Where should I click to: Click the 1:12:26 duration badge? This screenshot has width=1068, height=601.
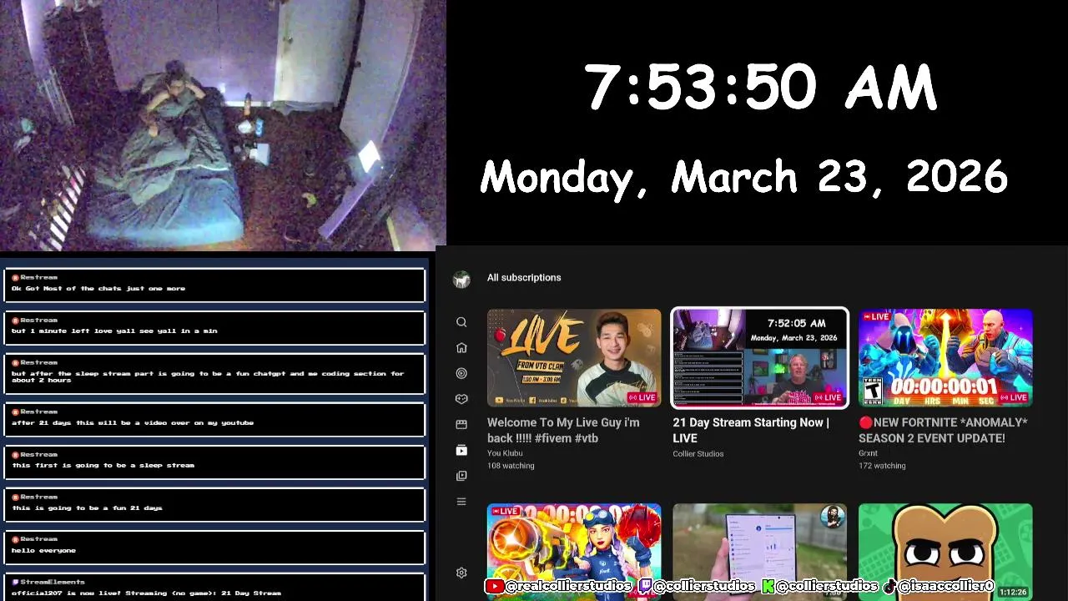(x=1013, y=592)
